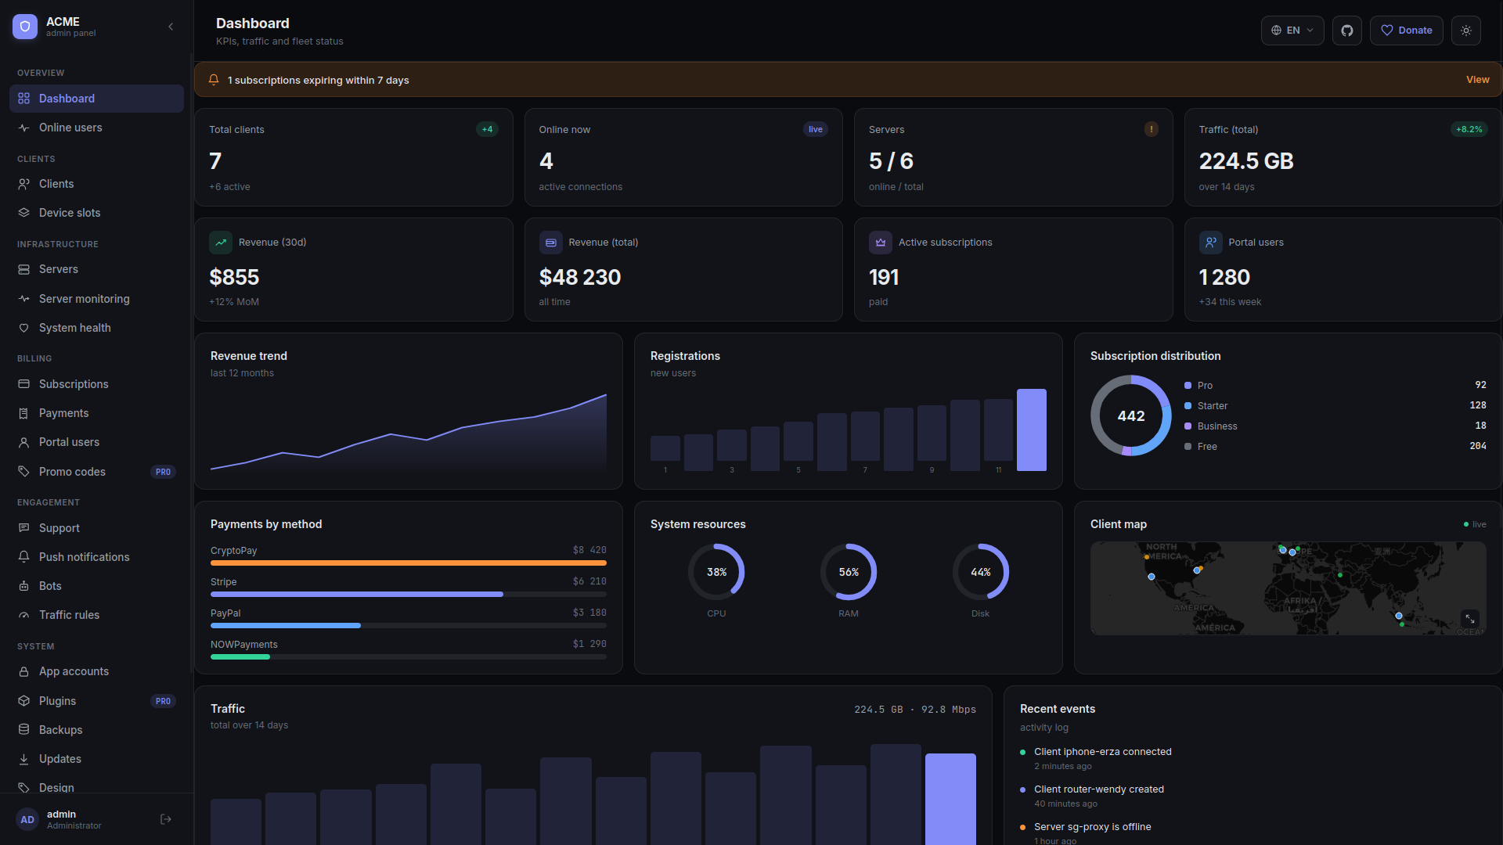The image size is (1503, 845).
Task: Click the Active subscriptions crown icon
Action: (881, 243)
